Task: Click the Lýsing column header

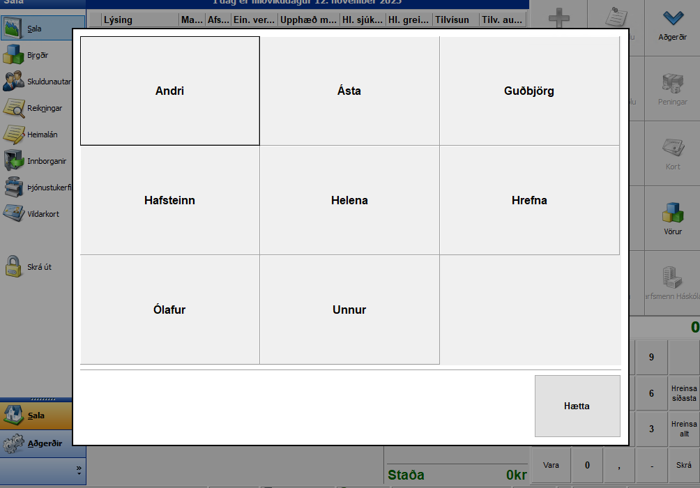Action: coord(118,20)
